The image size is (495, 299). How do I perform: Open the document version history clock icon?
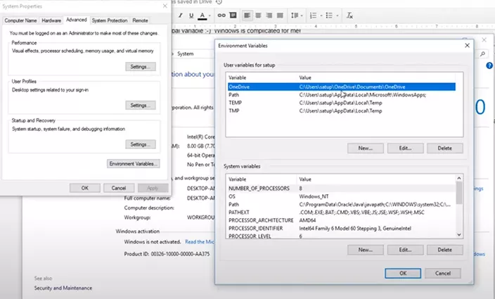(x=219, y=2)
